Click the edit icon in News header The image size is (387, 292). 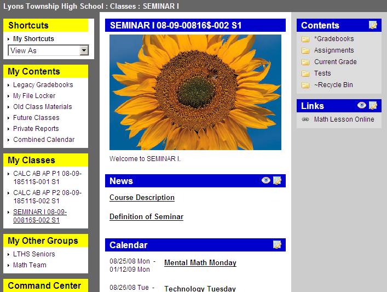[277, 181]
